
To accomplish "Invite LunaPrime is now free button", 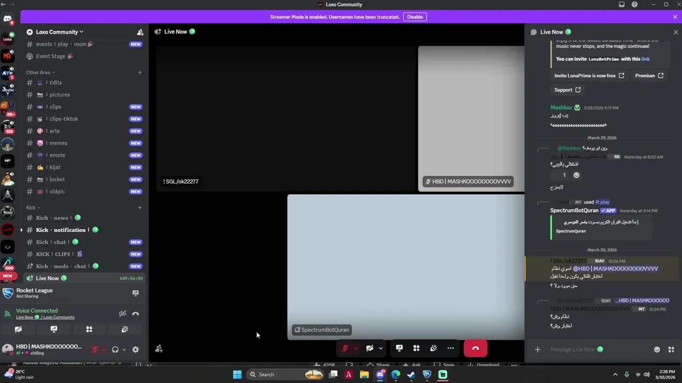I will [589, 76].
